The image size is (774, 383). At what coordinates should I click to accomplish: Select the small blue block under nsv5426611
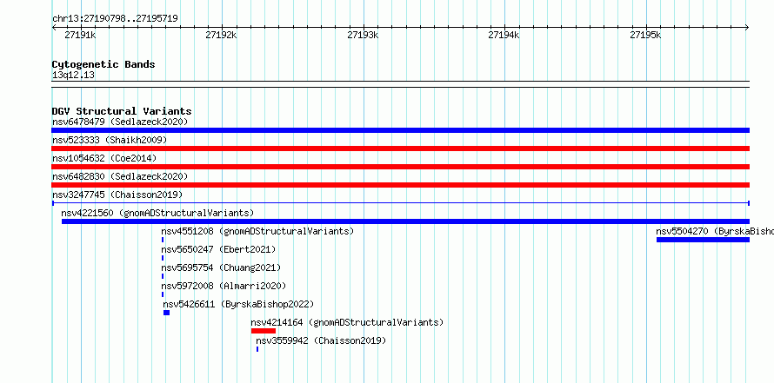coord(166,313)
